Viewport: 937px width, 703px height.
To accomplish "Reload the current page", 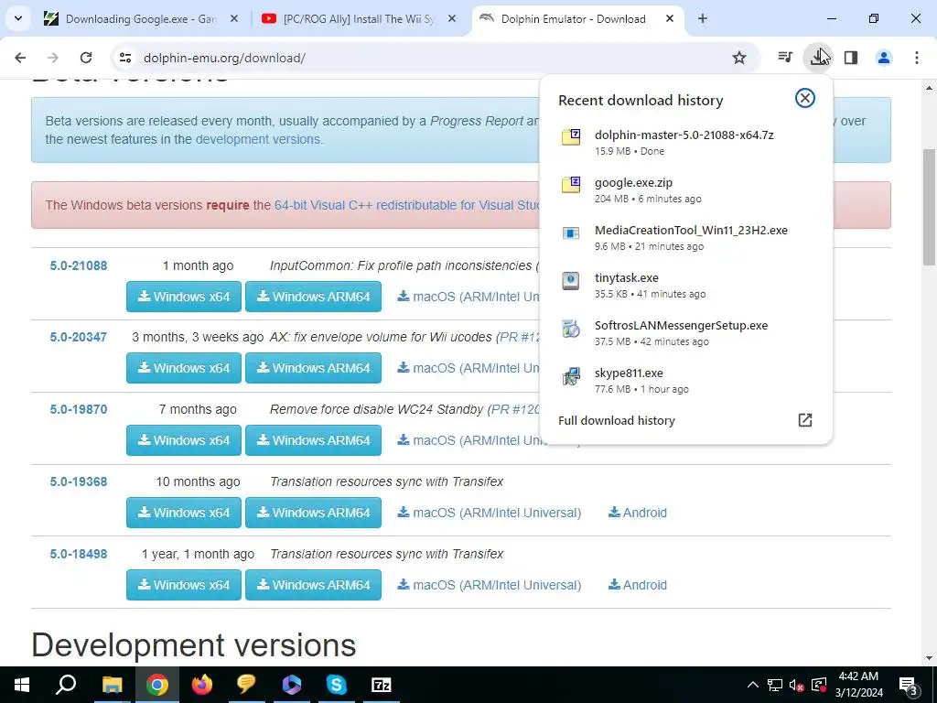I will 86,58.
